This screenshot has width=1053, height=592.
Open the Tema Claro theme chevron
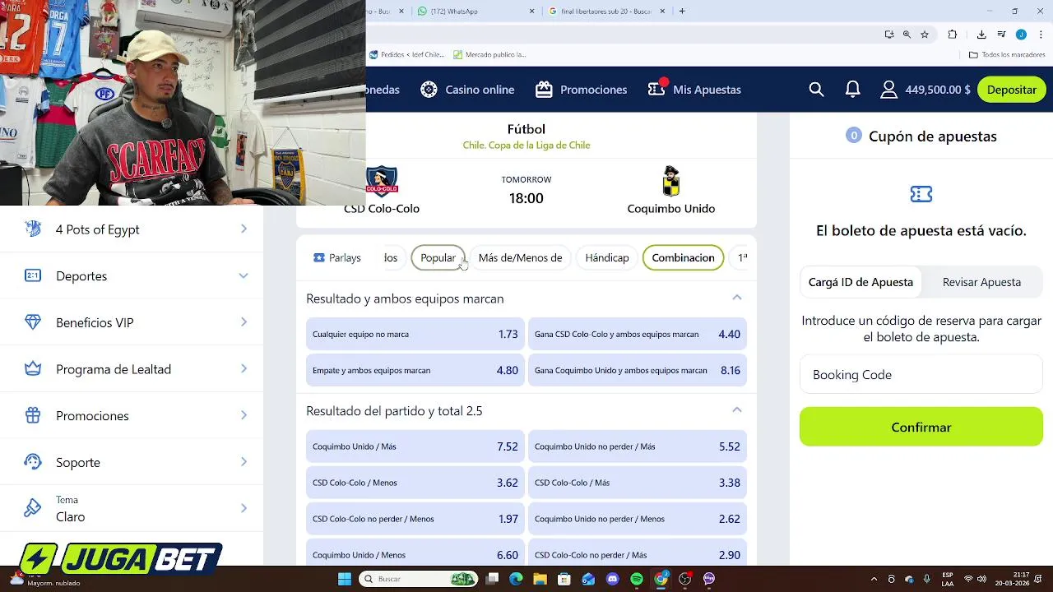click(244, 508)
